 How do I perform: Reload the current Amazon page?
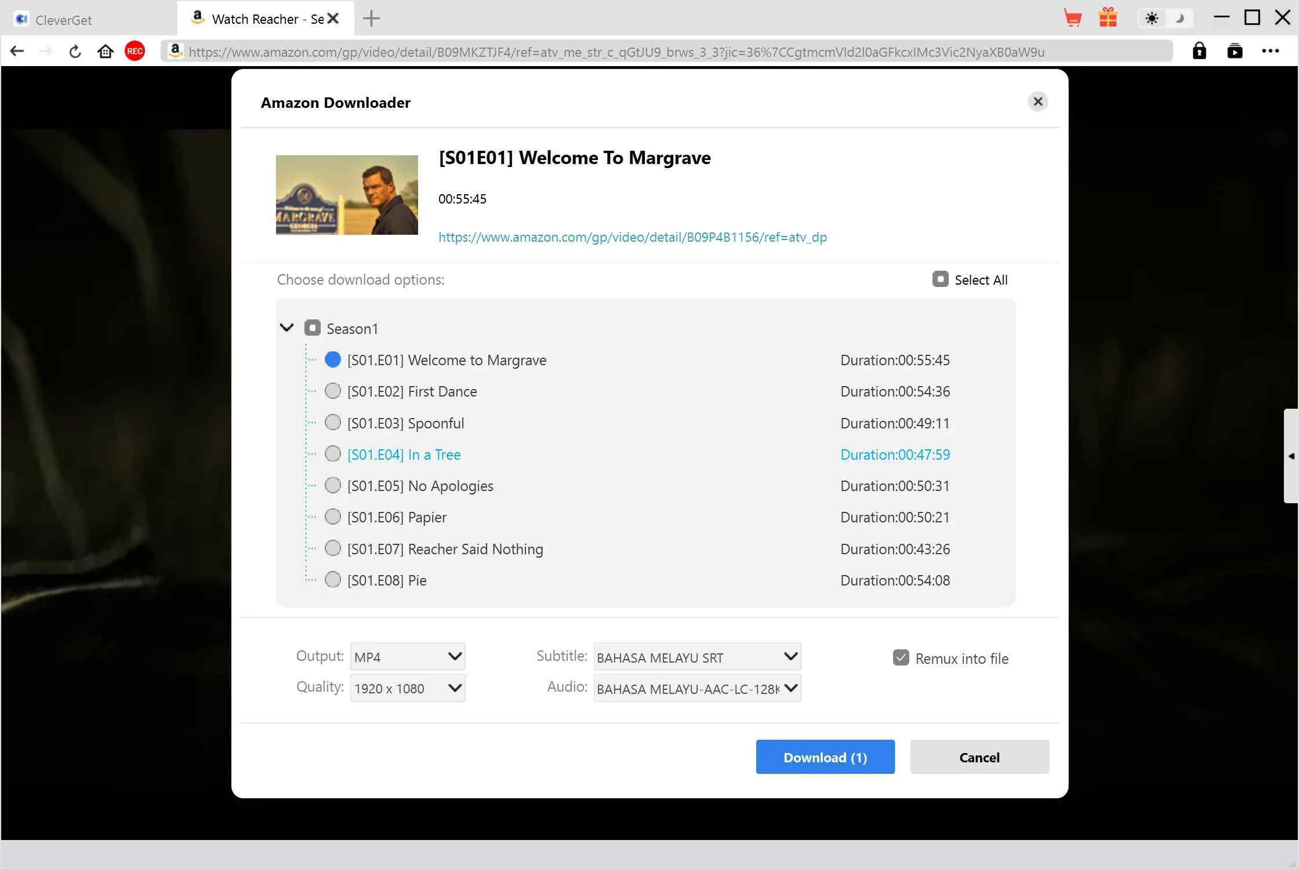coord(75,51)
